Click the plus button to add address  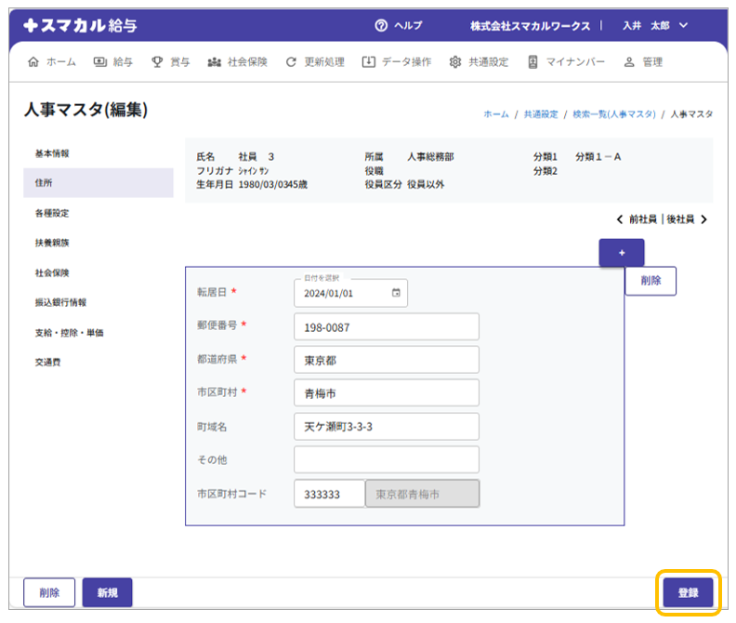pos(622,253)
